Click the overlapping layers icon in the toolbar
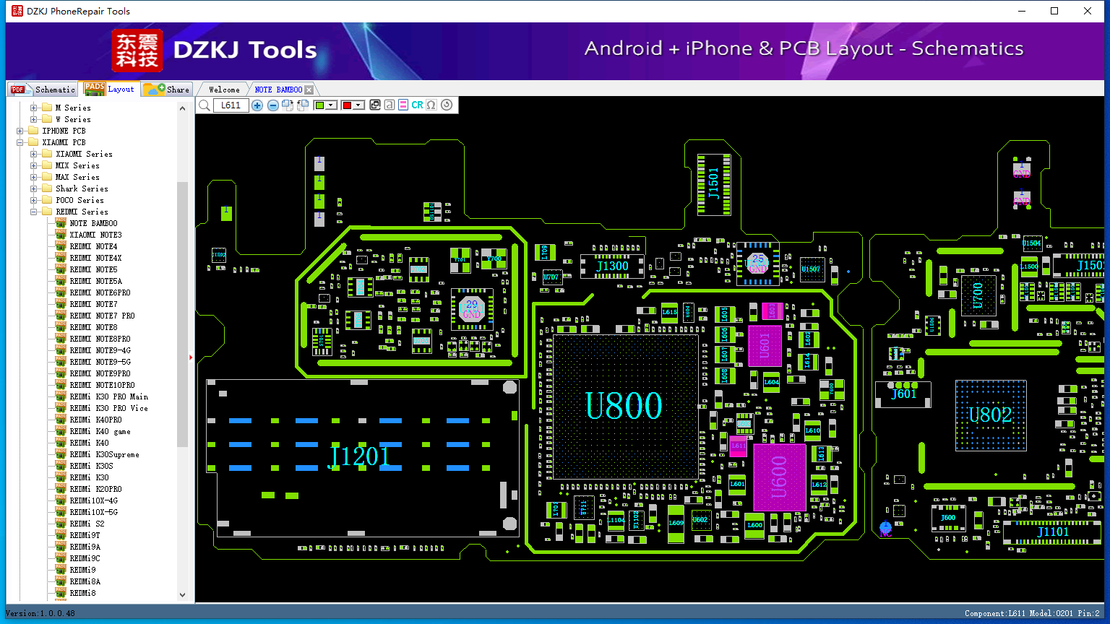The height and width of the screenshot is (624, 1110). tap(375, 105)
